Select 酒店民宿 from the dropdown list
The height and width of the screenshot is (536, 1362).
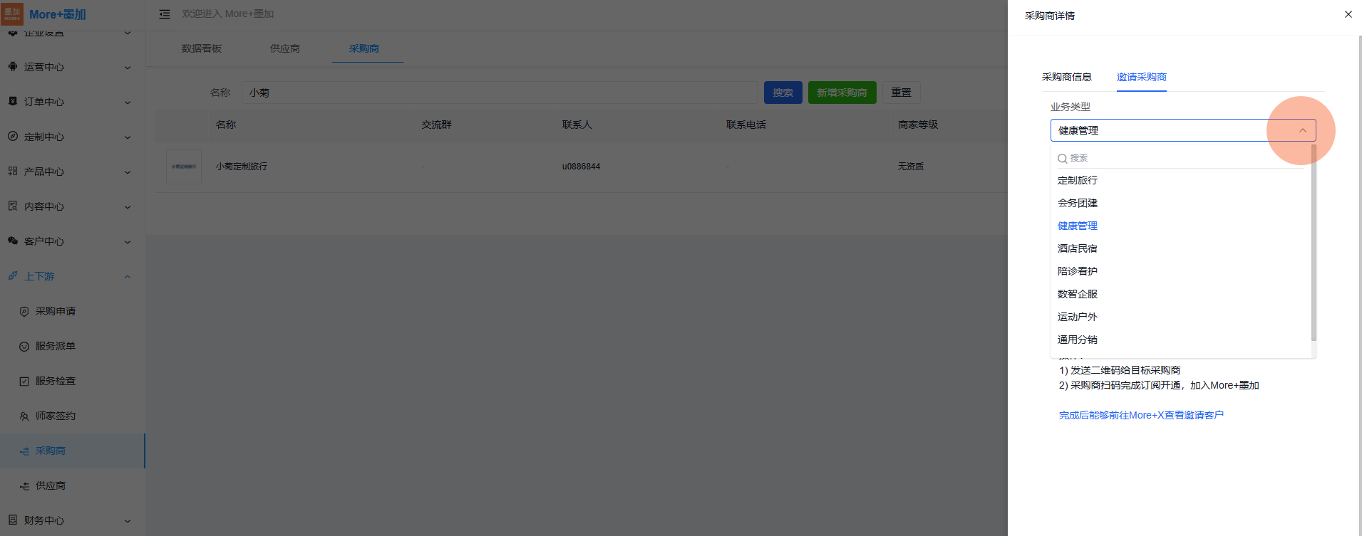[x=1078, y=248]
